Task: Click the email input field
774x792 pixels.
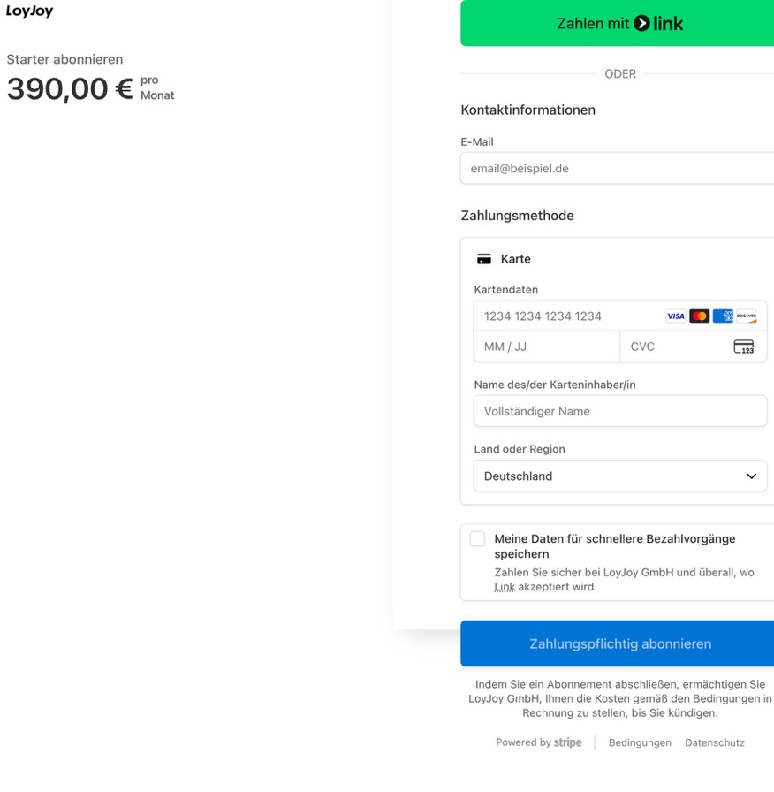Action: tap(618, 168)
